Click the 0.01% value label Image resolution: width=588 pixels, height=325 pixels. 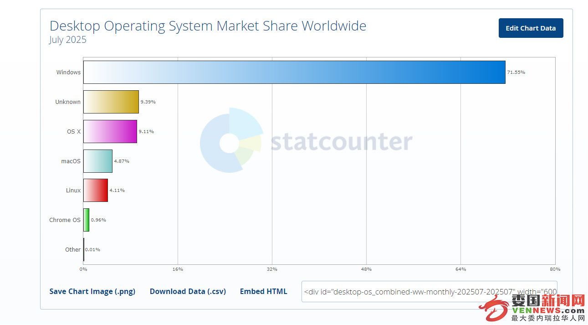(92, 249)
